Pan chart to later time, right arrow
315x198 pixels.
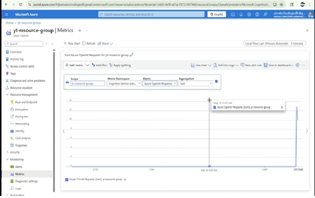point(307,131)
